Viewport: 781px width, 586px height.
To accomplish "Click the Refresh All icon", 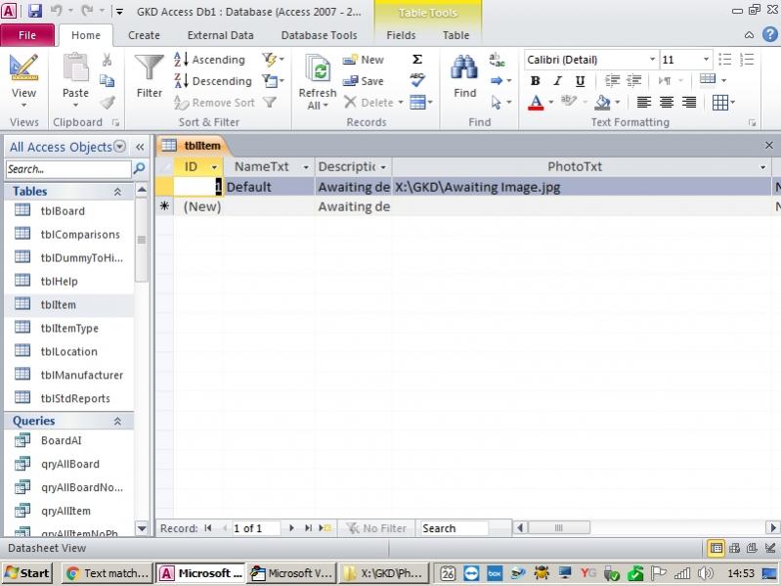I will [x=318, y=68].
